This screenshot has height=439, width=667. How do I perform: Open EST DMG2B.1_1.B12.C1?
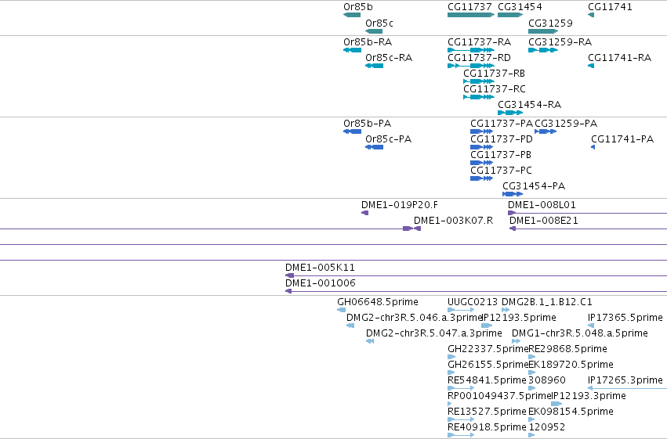pos(546,302)
